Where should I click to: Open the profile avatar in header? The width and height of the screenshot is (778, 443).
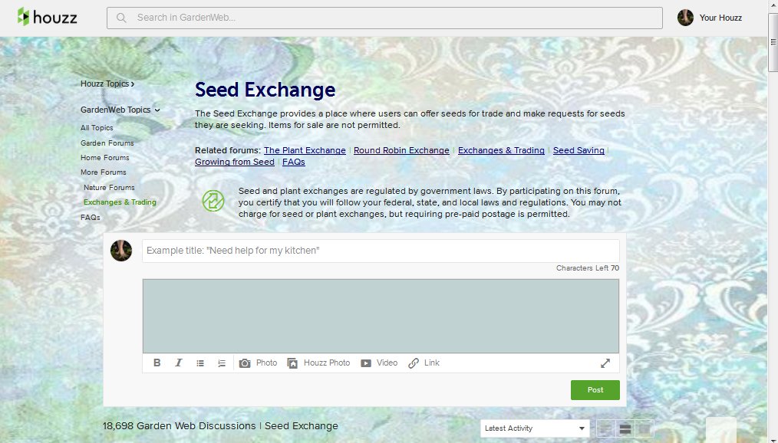[x=685, y=18]
